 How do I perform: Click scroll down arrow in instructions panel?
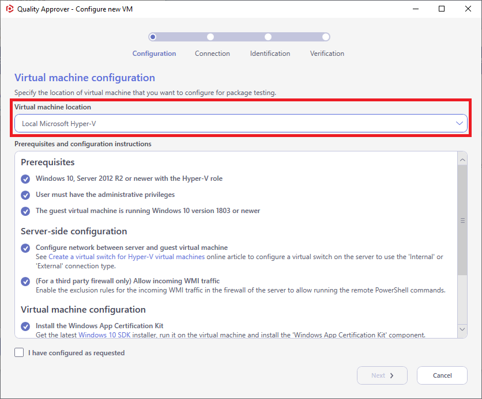(462, 329)
